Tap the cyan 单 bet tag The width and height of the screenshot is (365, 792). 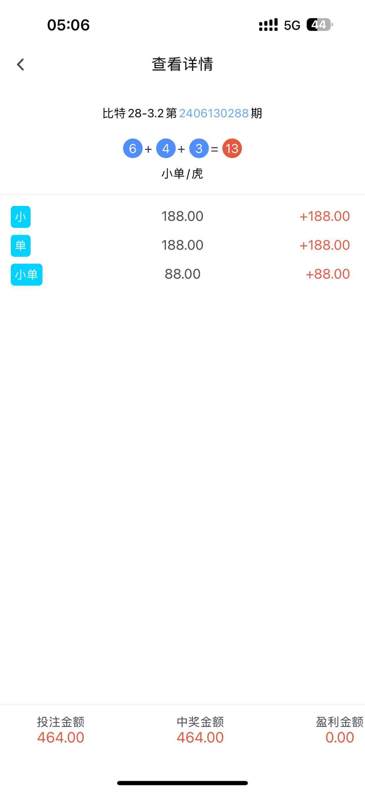click(x=20, y=246)
